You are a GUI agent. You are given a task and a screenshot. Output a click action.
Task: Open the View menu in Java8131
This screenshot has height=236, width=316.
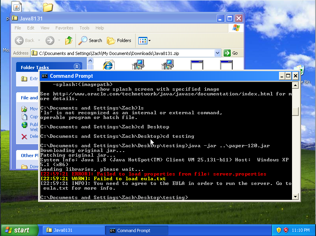tap(45, 28)
